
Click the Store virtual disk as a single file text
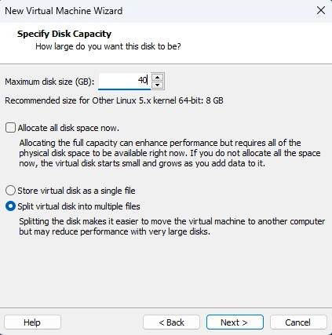tap(76, 191)
